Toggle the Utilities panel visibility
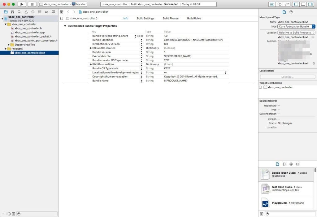317x217 pixels. (310, 4)
